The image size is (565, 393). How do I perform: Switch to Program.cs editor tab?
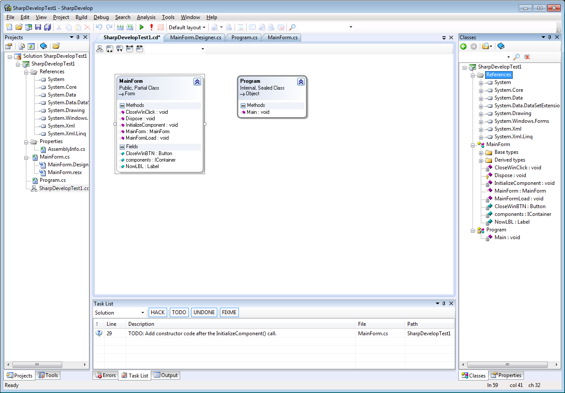[244, 37]
